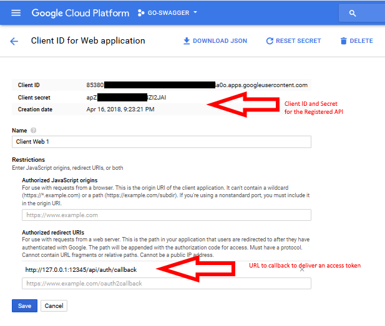This screenshot has height=326, width=385.
Task: Click the Cancel button
Action: click(54, 305)
